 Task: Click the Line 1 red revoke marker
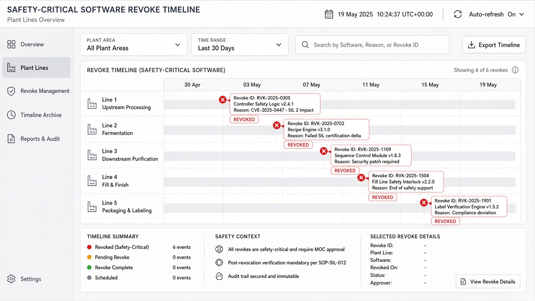click(x=223, y=99)
